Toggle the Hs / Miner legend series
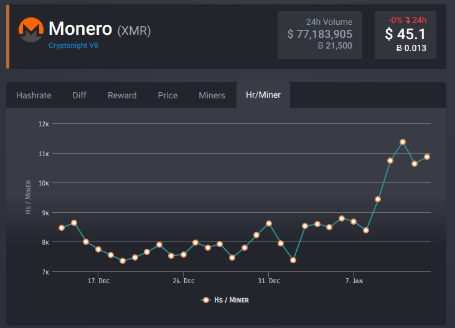The image size is (455, 328). 225,300
